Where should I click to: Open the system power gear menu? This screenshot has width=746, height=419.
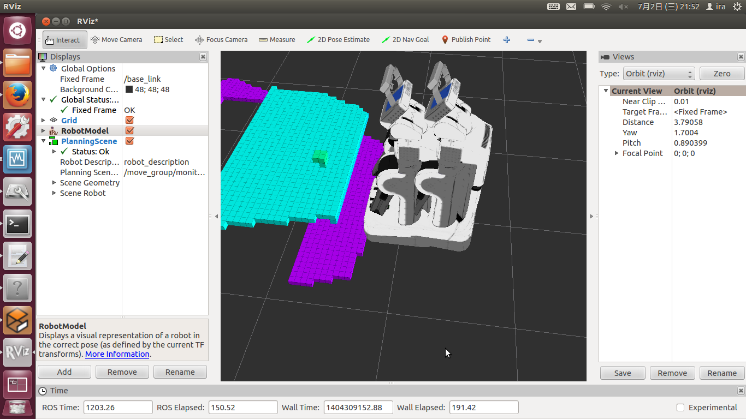737,7
